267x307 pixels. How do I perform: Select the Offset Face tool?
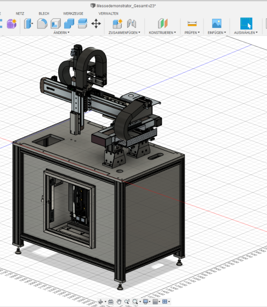click(83, 24)
